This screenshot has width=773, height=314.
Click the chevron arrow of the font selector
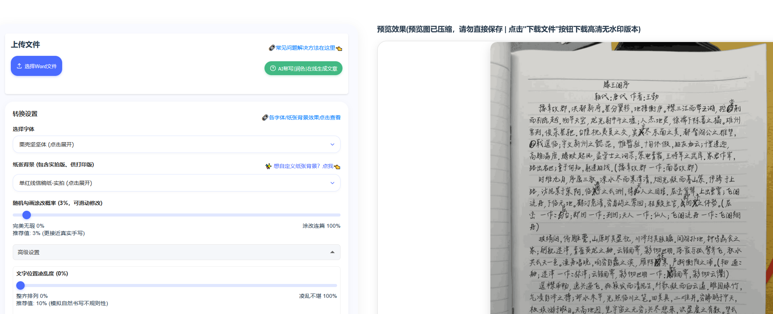click(x=332, y=144)
